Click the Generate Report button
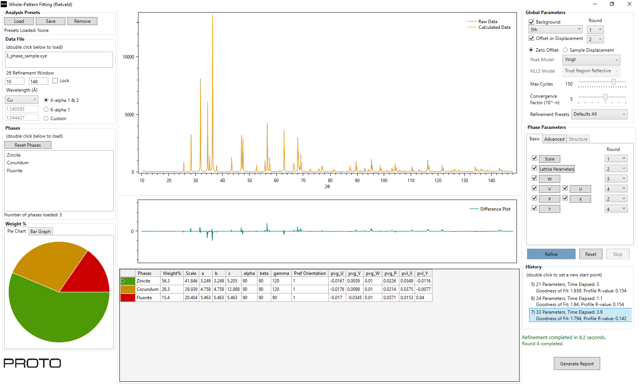 pyautogui.click(x=577, y=364)
